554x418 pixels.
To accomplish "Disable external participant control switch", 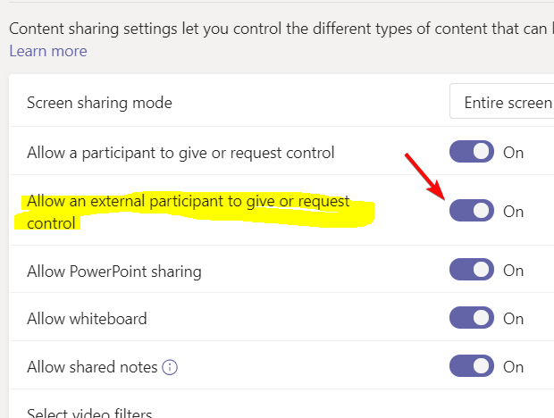I will pyautogui.click(x=471, y=211).
